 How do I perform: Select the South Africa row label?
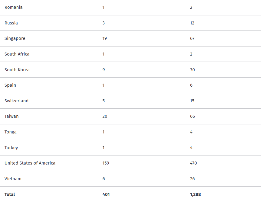(x=17, y=54)
